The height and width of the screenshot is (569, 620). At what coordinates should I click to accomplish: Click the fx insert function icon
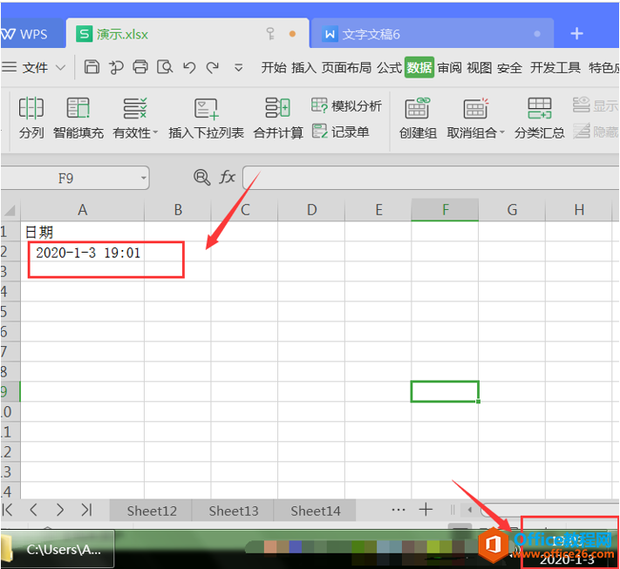pyautogui.click(x=228, y=177)
